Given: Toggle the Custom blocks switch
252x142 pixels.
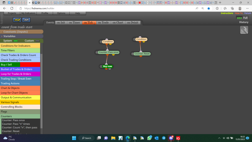Looking at the screenshot, I should [37, 41].
